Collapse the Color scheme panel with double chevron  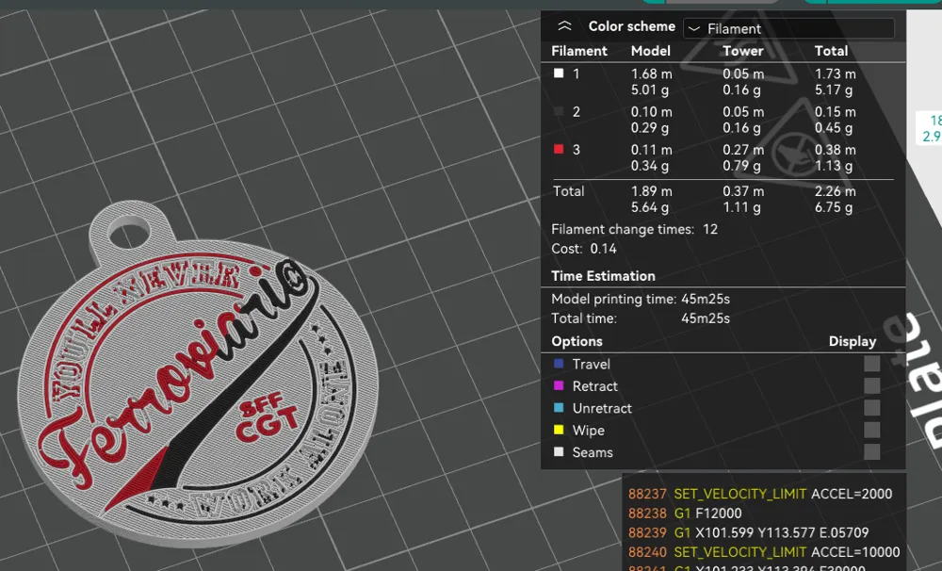tap(564, 25)
